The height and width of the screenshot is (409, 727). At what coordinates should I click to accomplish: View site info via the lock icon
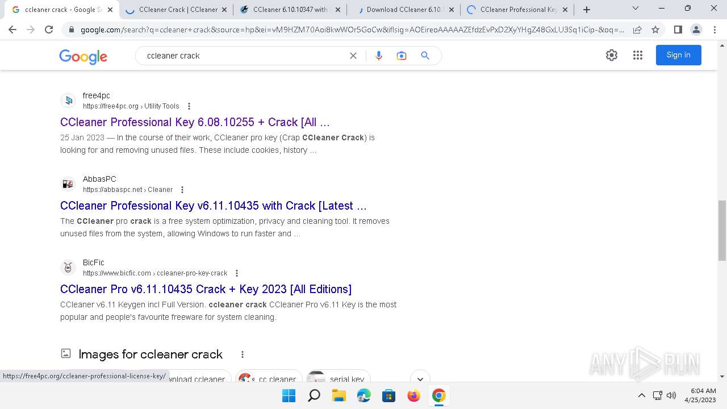click(71, 30)
